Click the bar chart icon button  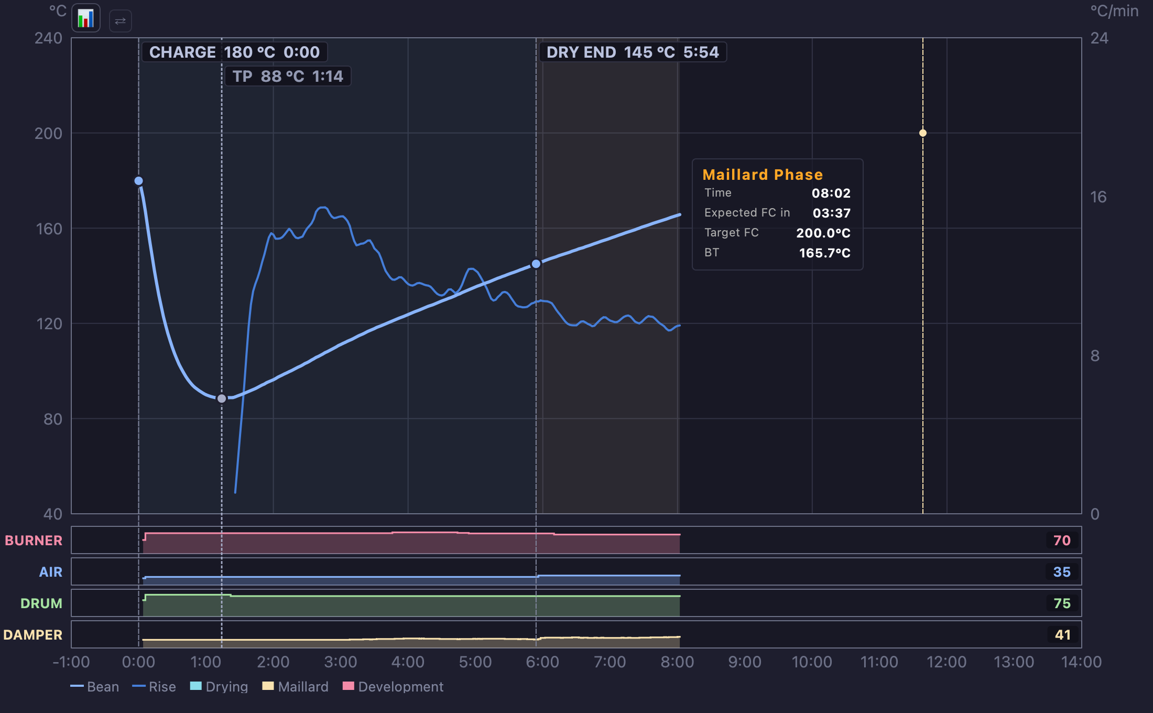pos(86,18)
